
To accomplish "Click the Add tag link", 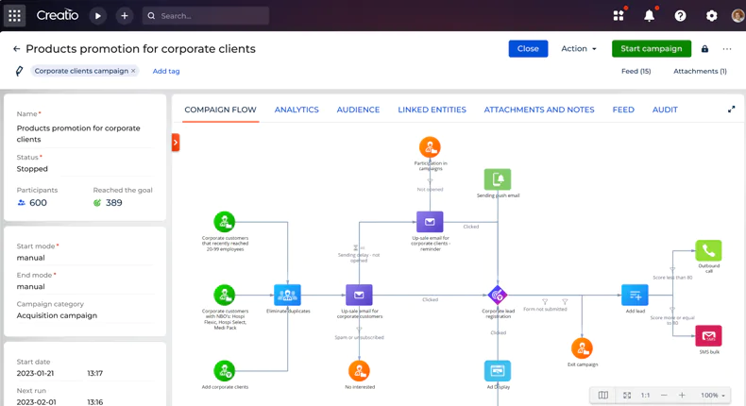I will [166, 71].
